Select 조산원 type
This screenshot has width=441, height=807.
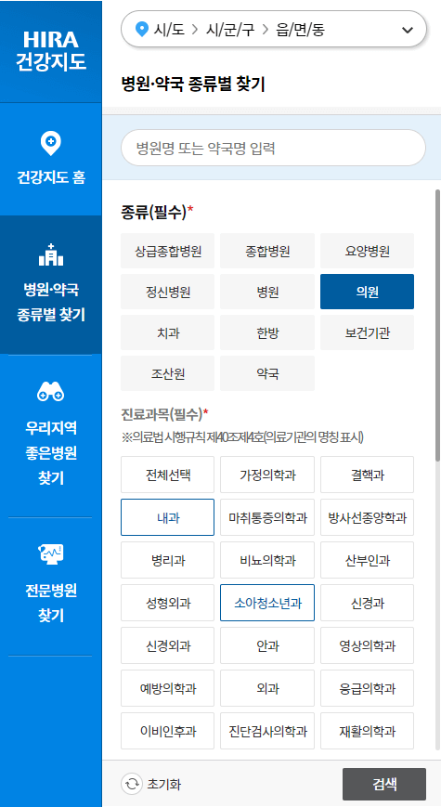point(168,373)
